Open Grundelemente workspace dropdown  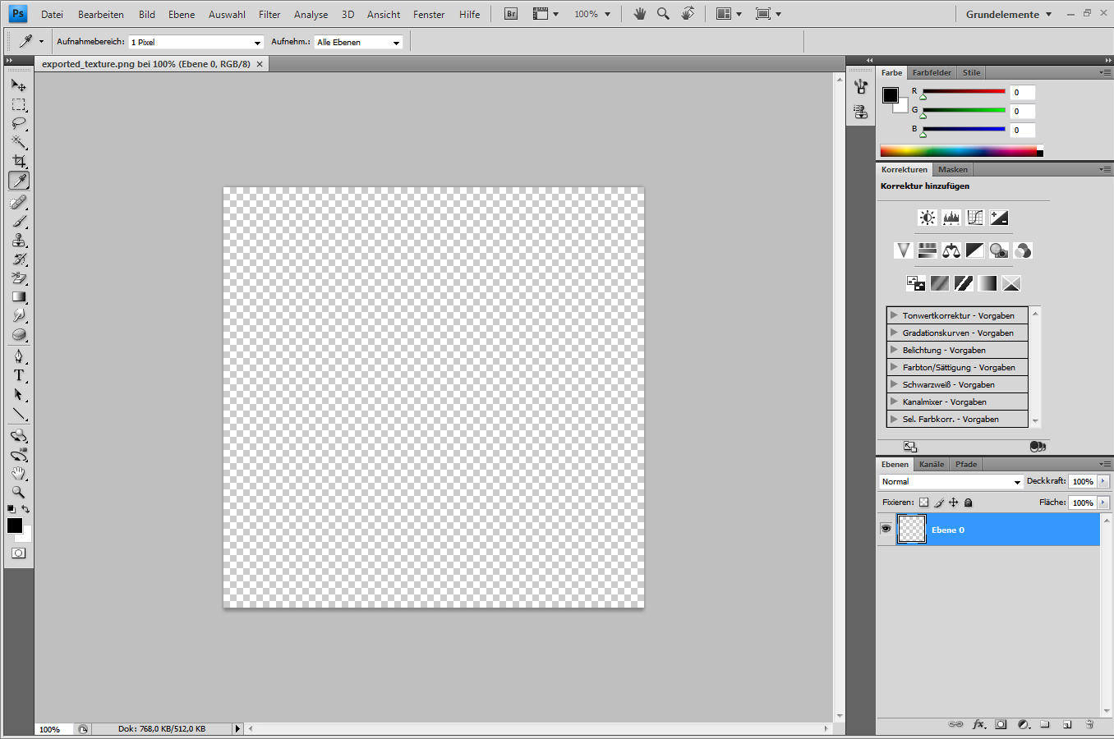click(1009, 15)
